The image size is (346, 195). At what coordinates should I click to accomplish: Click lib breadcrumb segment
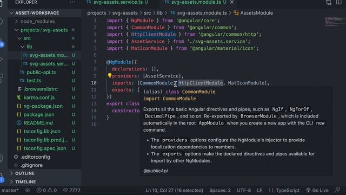point(160,13)
